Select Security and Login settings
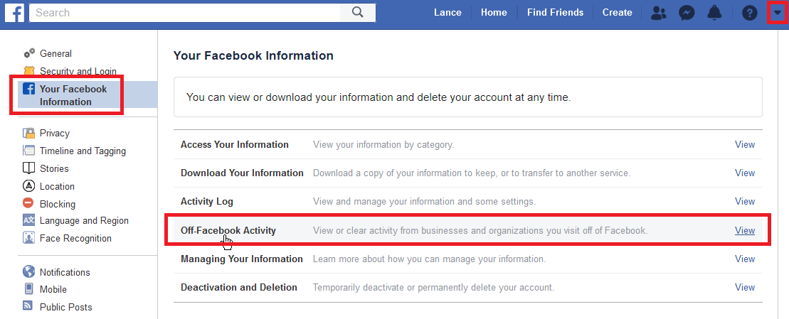Viewport: 789px width, 319px height. point(78,71)
